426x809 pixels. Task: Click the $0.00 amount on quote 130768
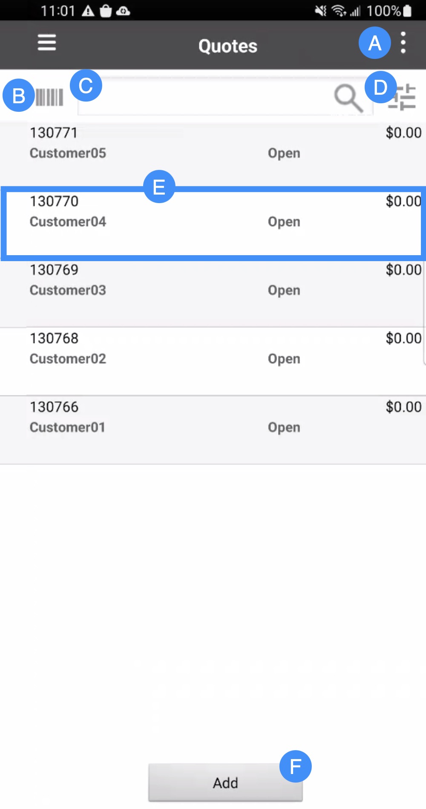(403, 338)
